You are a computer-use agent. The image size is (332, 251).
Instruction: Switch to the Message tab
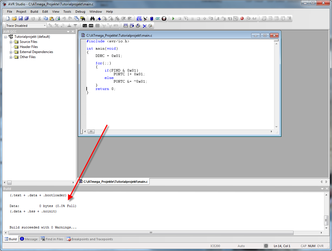[x=29, y=239]
